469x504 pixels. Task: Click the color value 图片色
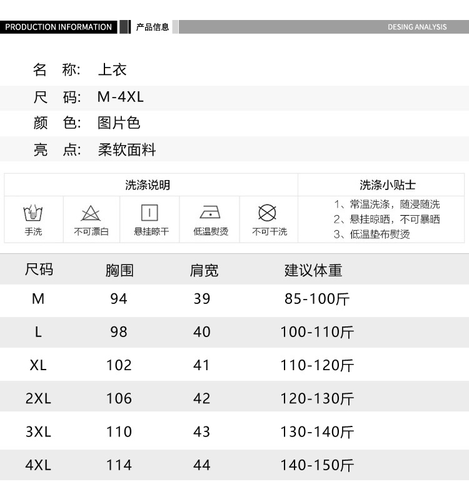119,123
